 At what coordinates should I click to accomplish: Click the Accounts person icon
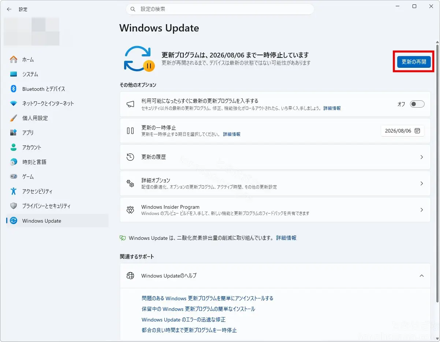click(x=14, y=147)
